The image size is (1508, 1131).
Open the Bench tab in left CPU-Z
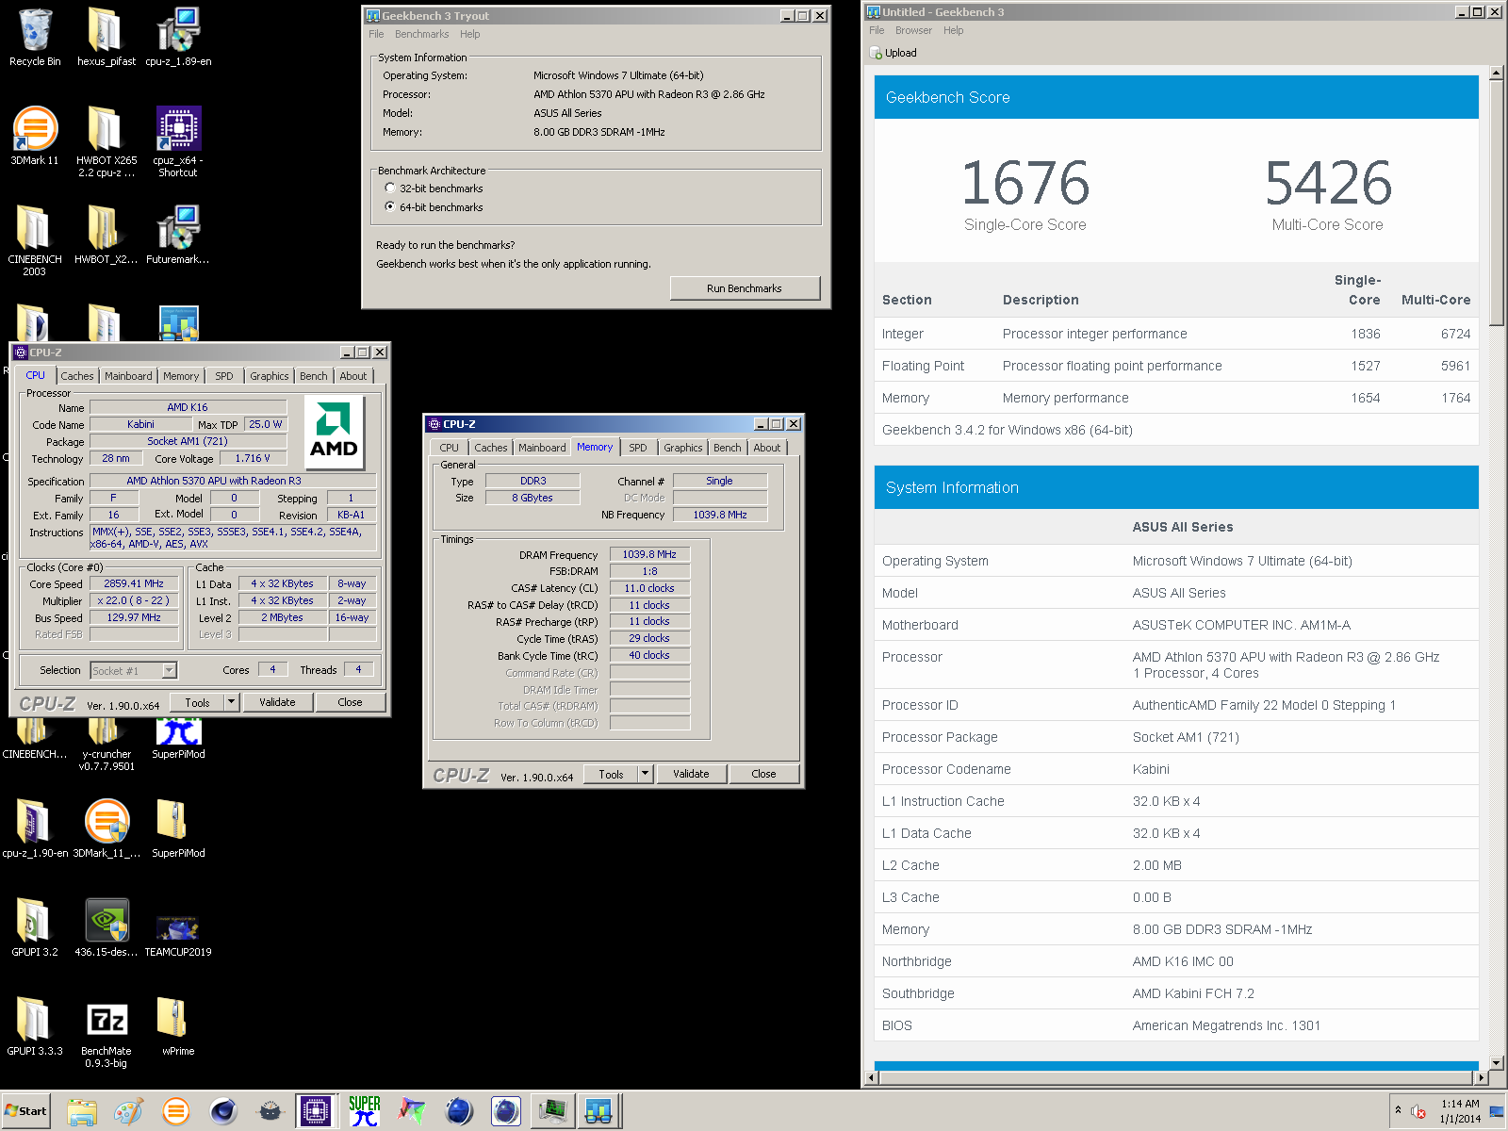point(314,376)
